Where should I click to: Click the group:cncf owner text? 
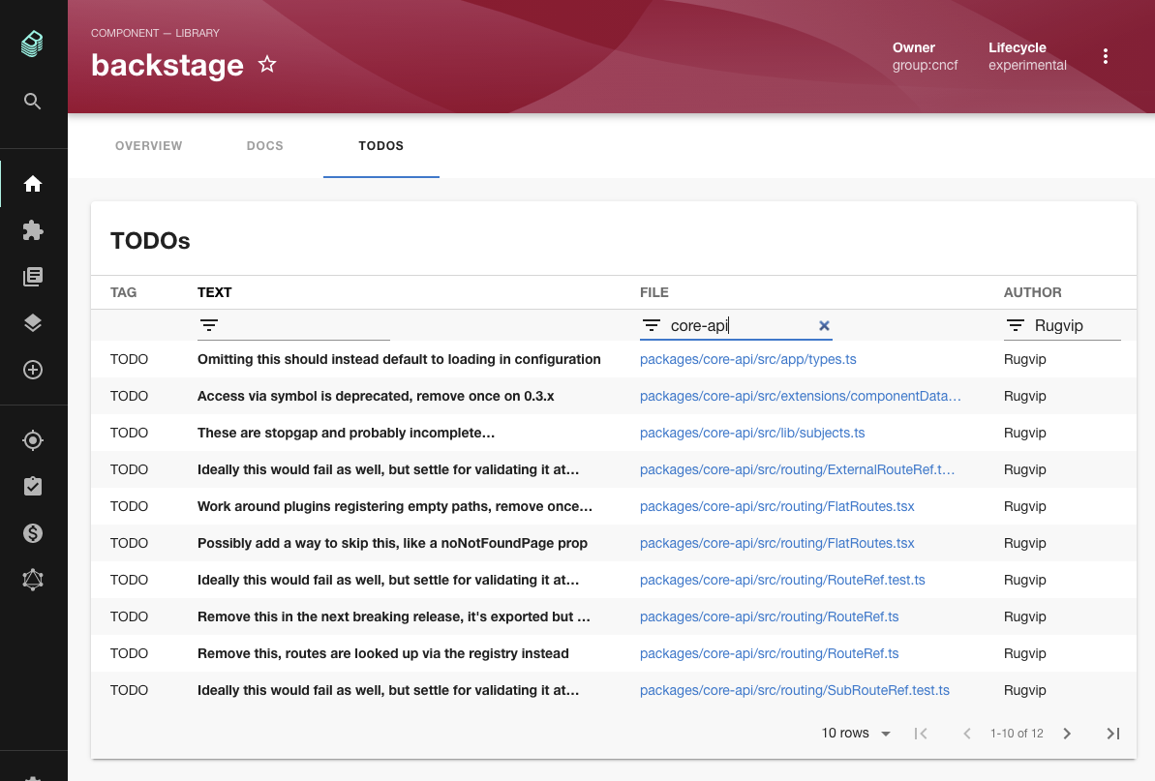coord(926,65)
